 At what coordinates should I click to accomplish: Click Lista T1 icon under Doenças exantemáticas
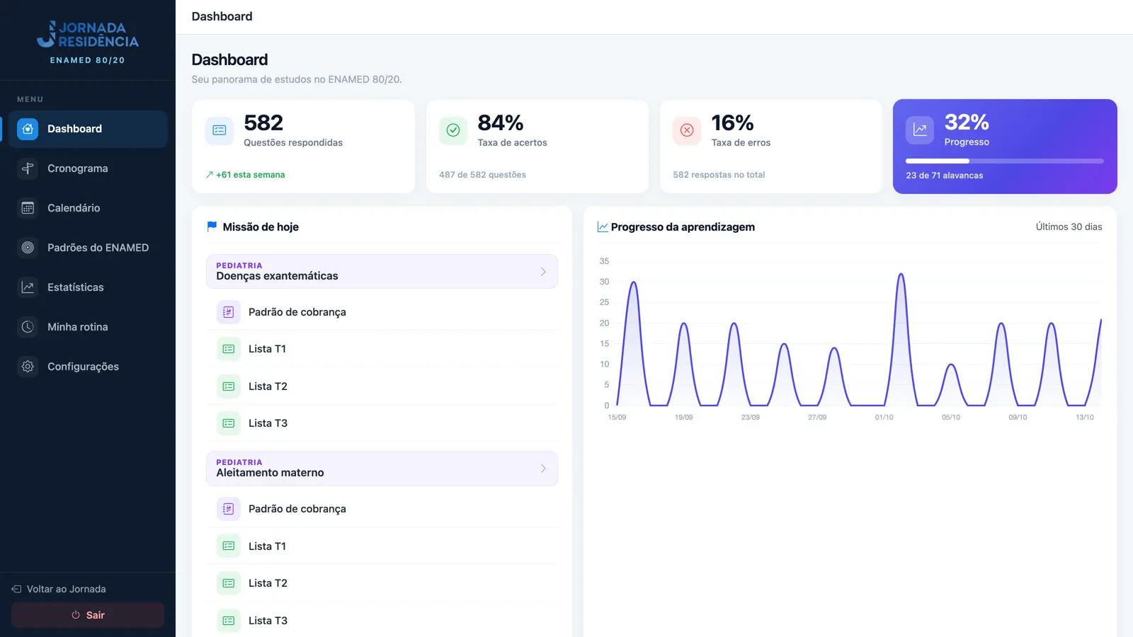click(229, 349)
